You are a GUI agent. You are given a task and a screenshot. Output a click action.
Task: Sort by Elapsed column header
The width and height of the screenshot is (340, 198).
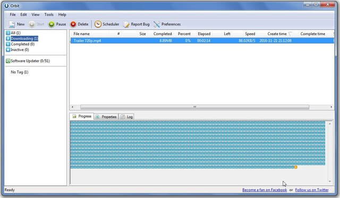click(204, 34)
